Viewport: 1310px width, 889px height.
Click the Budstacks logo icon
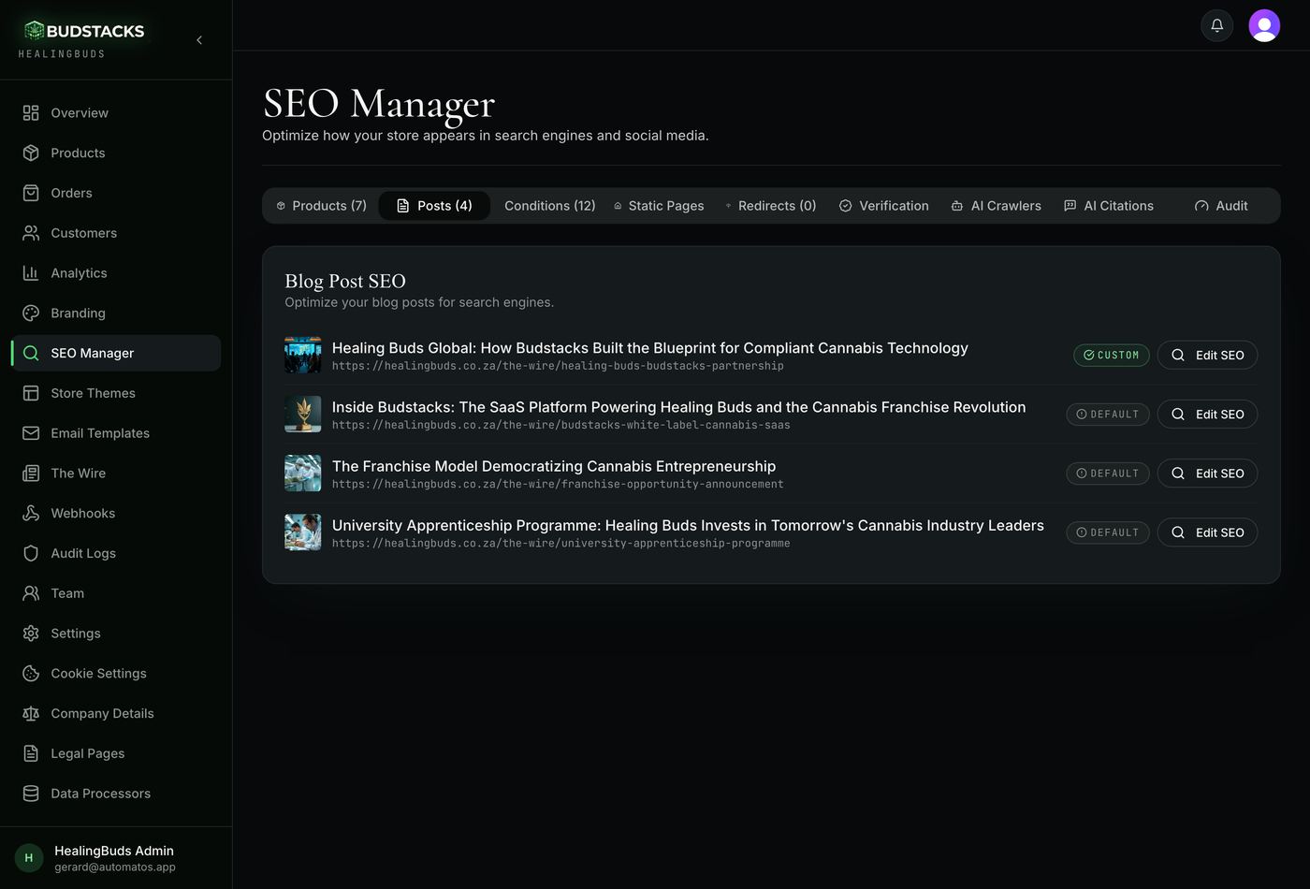[x=35, y=30]
